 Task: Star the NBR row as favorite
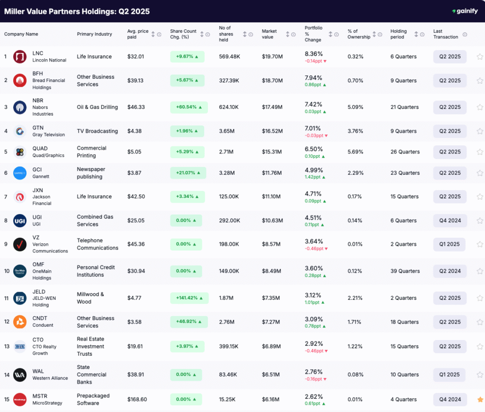[x=480, y=107]
